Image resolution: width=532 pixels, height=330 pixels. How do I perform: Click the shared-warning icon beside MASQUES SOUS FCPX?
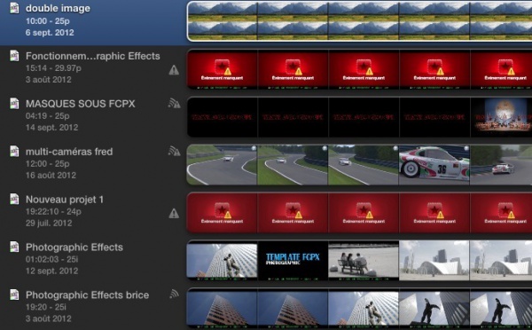pyautogui.click(x=174, y=103)
